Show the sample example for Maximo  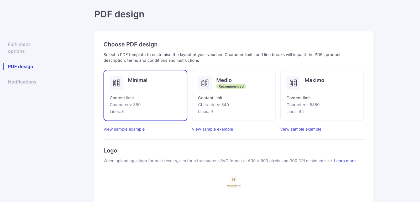301,129
